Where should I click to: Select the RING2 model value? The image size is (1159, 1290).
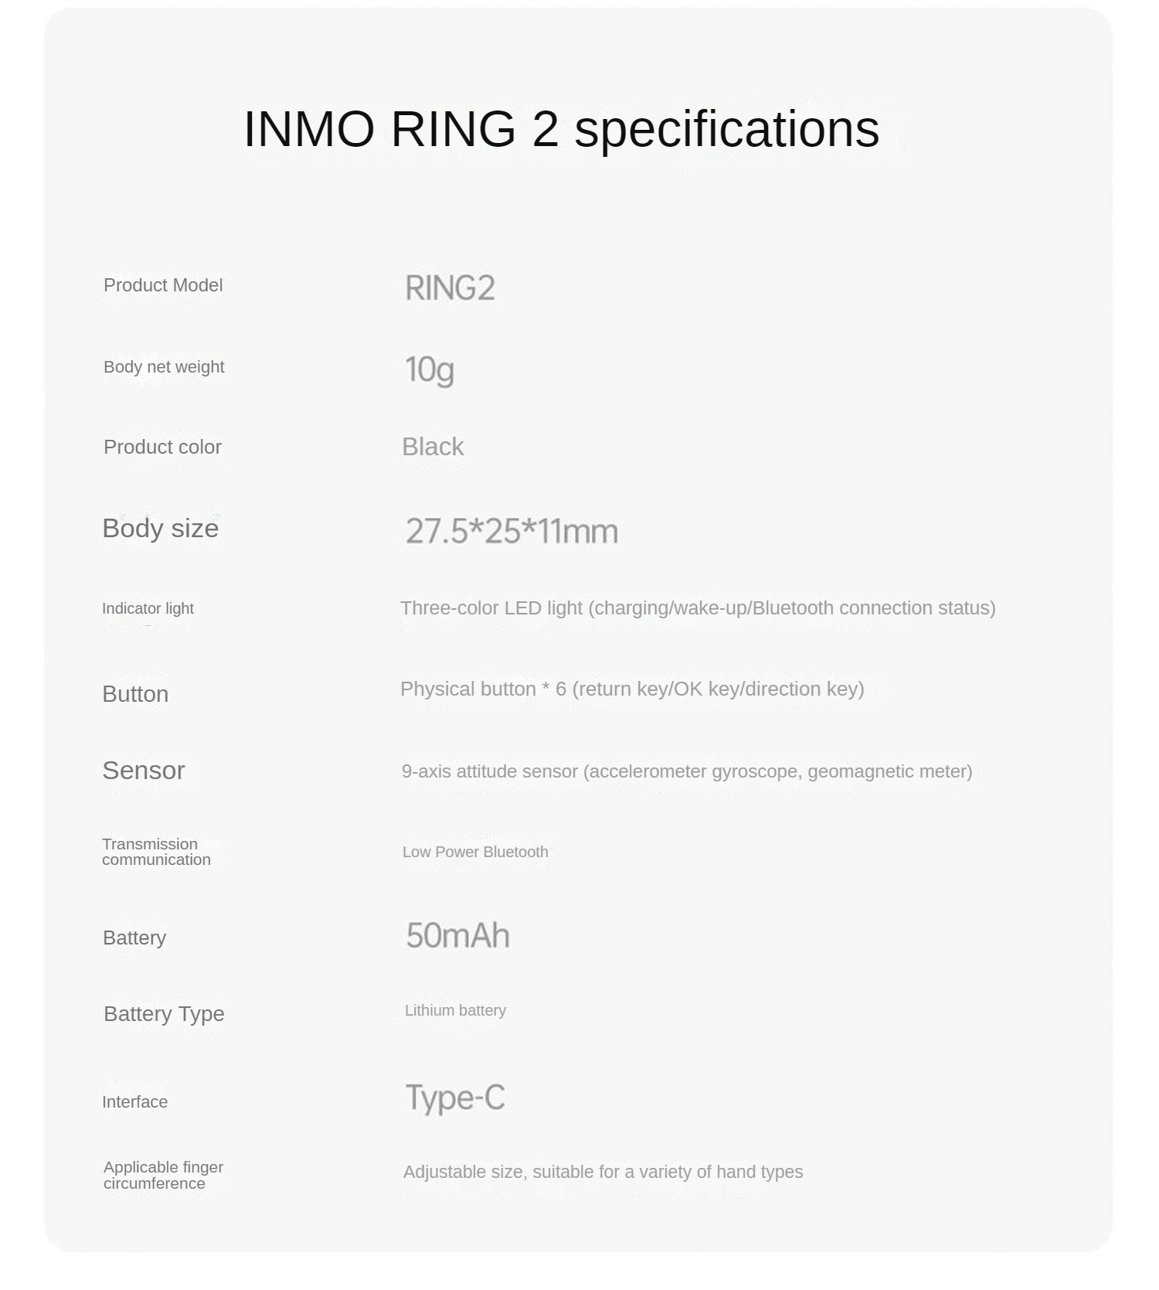pos(450,288)
